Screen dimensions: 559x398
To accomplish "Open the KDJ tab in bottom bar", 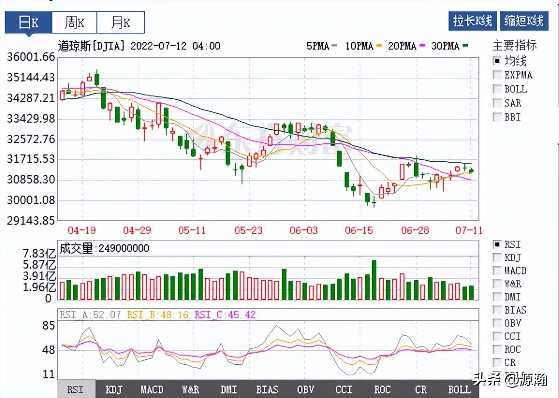I will [x=114, y=389].
